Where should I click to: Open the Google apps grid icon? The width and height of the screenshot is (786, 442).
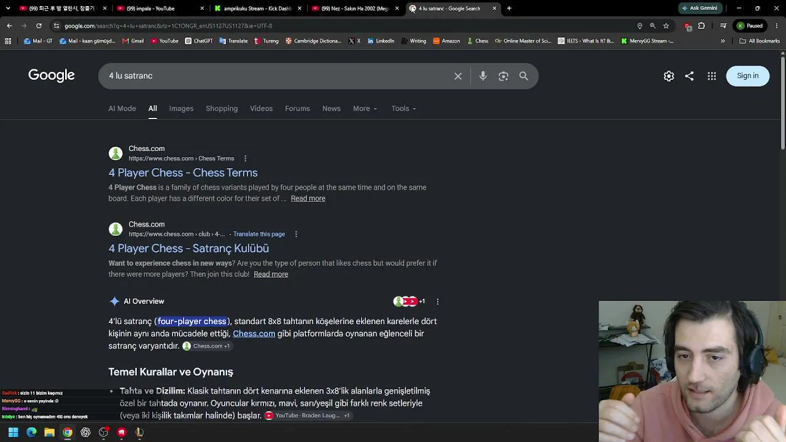(712, 76)
